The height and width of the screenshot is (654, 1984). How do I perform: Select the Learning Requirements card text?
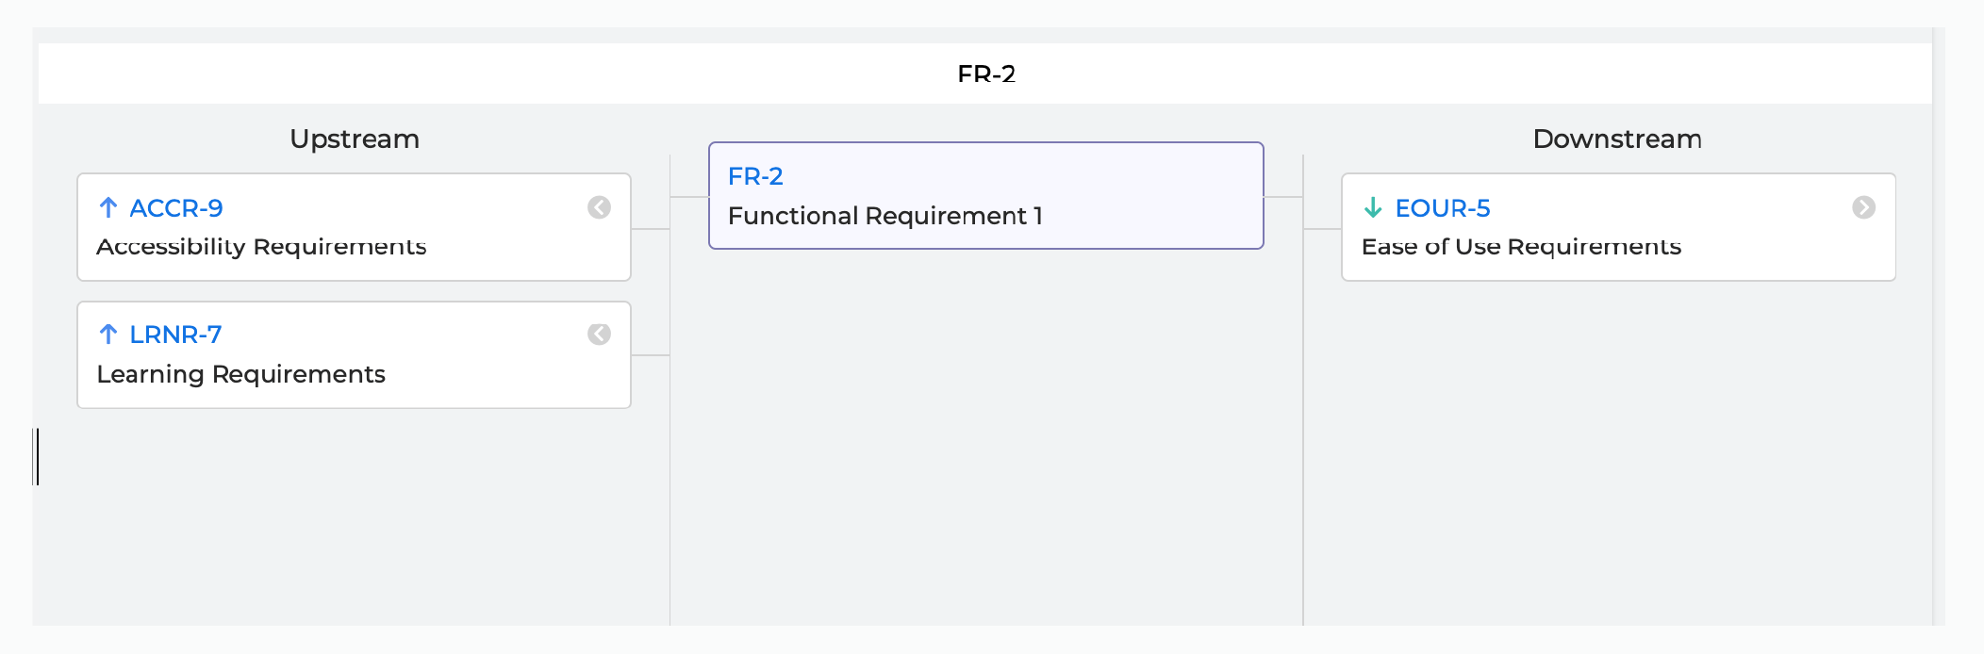[x=240, y=374]
